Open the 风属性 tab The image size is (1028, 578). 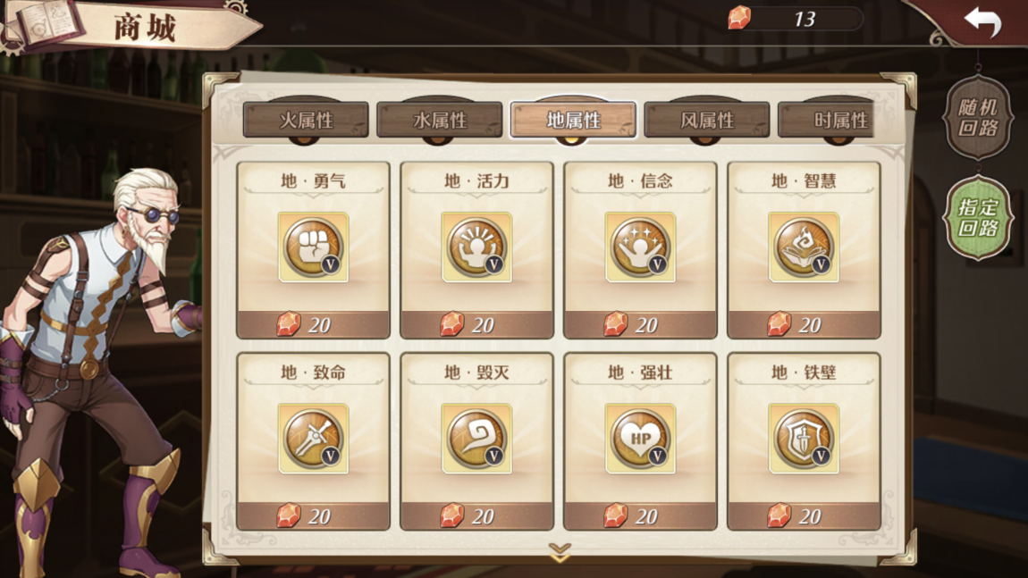click(x=707, y=120)
